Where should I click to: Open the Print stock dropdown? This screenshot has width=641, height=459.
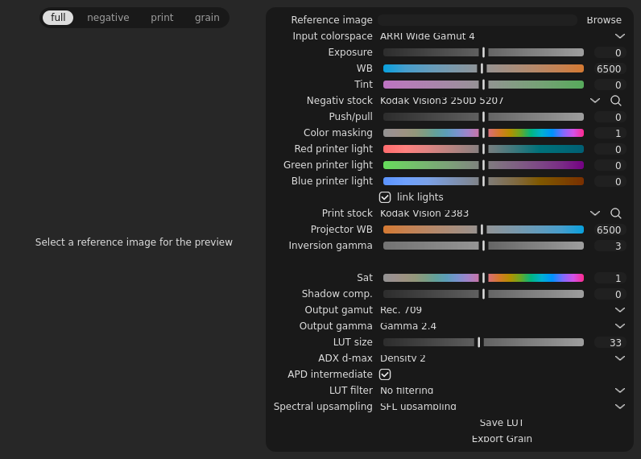pos(490,213)
